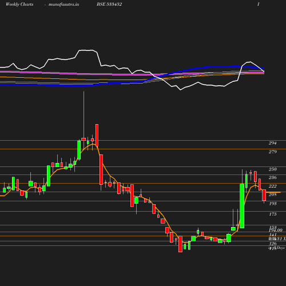Click the 222 price level label

pyautogui.click(x=272, y=186)
